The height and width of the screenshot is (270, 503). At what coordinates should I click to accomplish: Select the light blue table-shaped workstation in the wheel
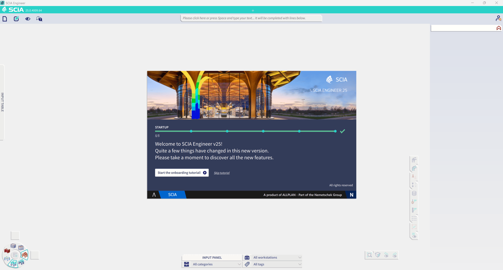7,259
